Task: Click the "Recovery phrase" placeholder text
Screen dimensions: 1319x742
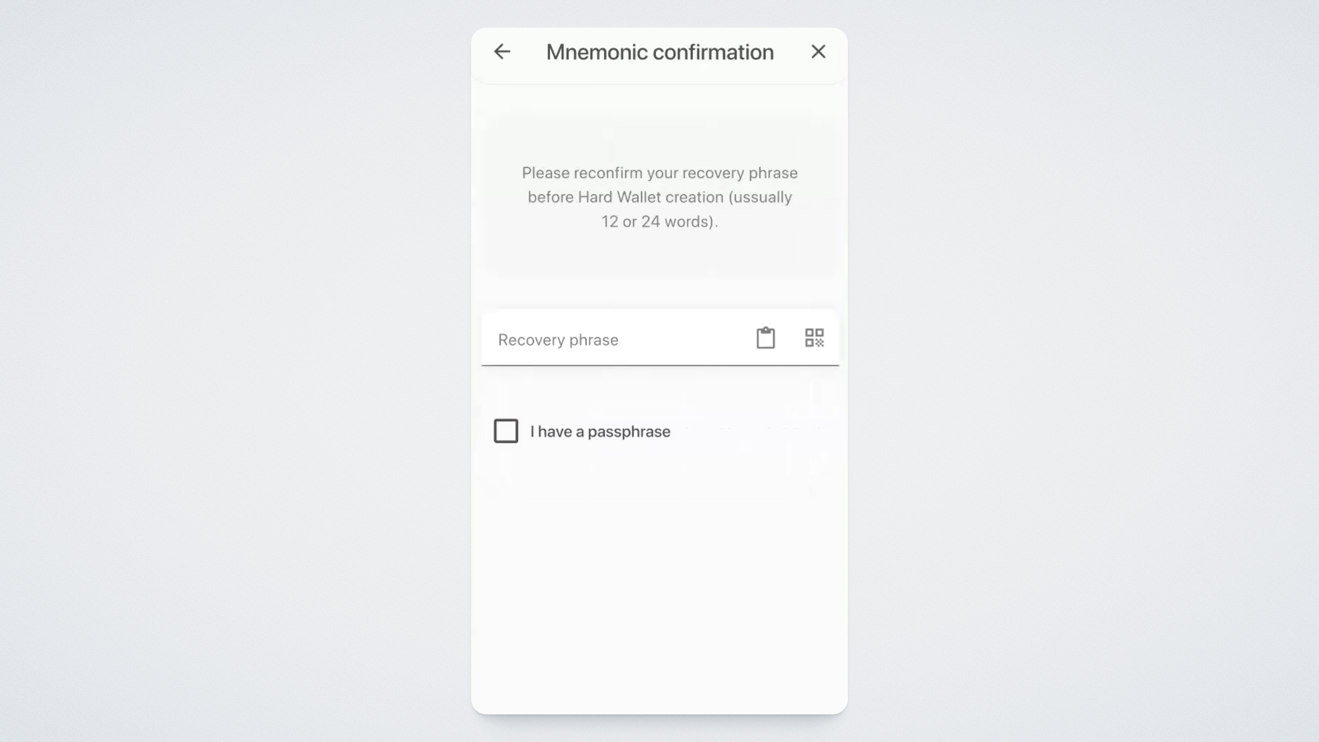Action: [x=558, y=340]
